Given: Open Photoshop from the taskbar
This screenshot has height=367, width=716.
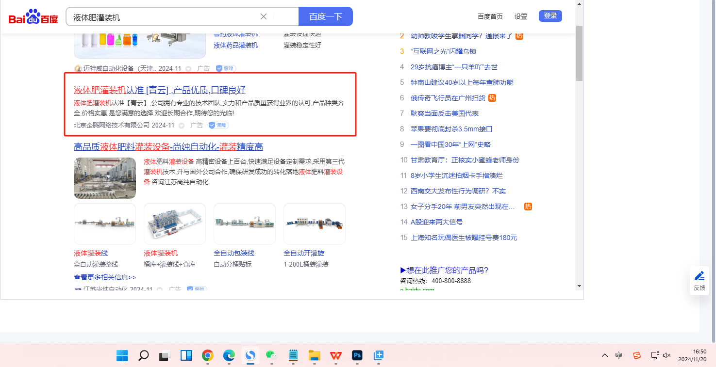Looking at the screenshot, I should (357, 355).
